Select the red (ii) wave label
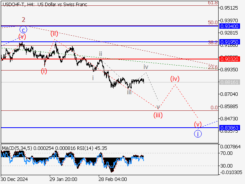The width and height of the screenshot is (245, 184). 54,34
